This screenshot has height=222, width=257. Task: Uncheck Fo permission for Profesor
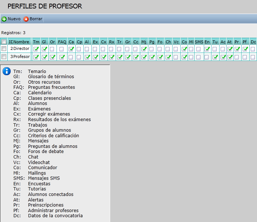click(x=160, y=57)
